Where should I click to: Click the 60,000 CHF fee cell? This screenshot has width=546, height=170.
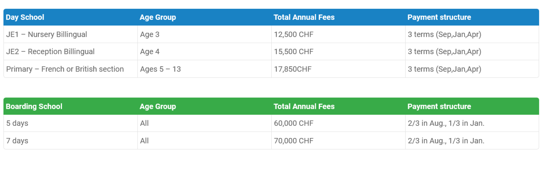(293, 123)
